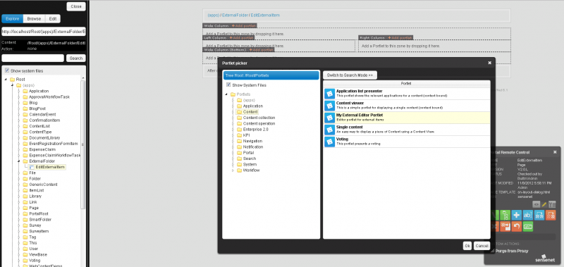Click the orange checkered move icon
The width and height of the screenshot is (564, 267).
pos(551,216)
